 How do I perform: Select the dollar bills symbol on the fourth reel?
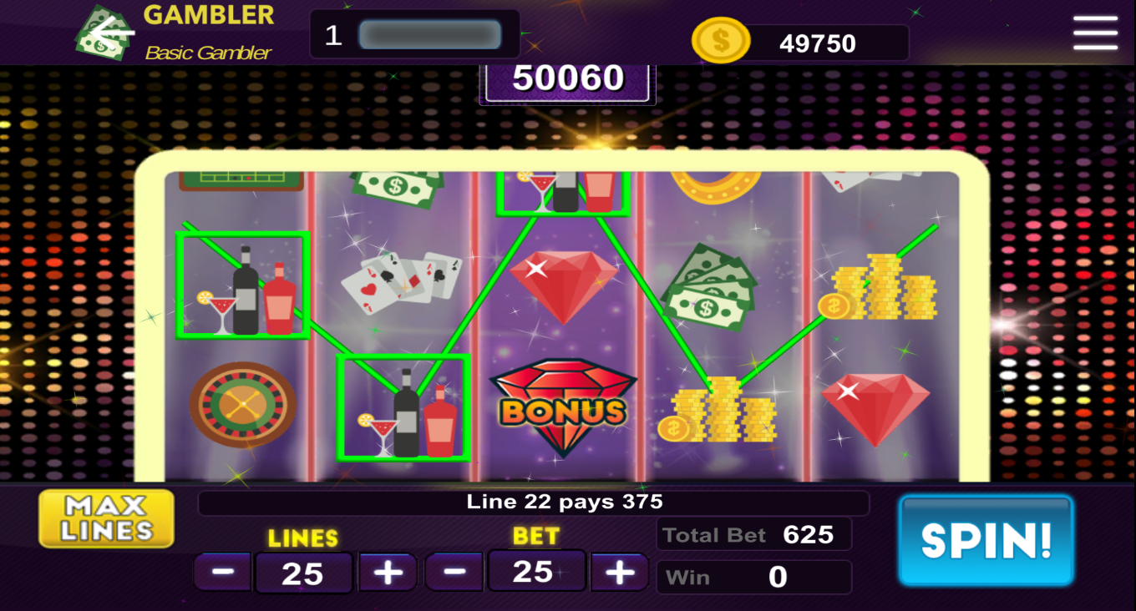tap(709, 286)
